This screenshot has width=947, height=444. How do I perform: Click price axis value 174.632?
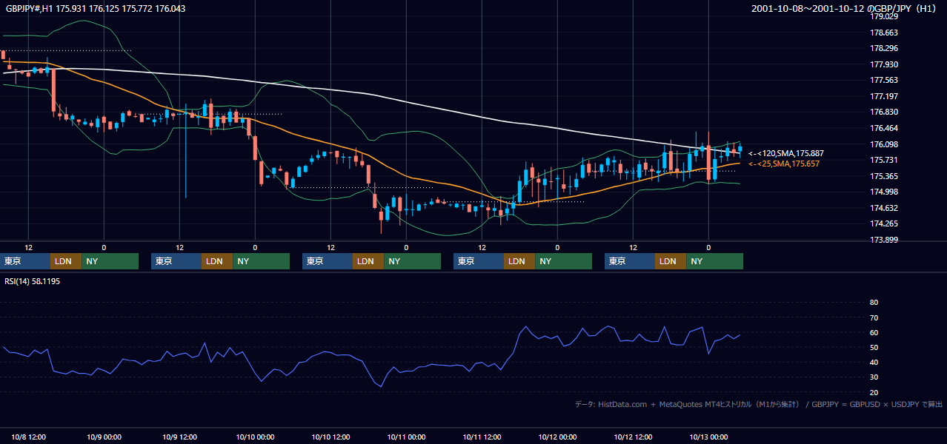(883, 208)
